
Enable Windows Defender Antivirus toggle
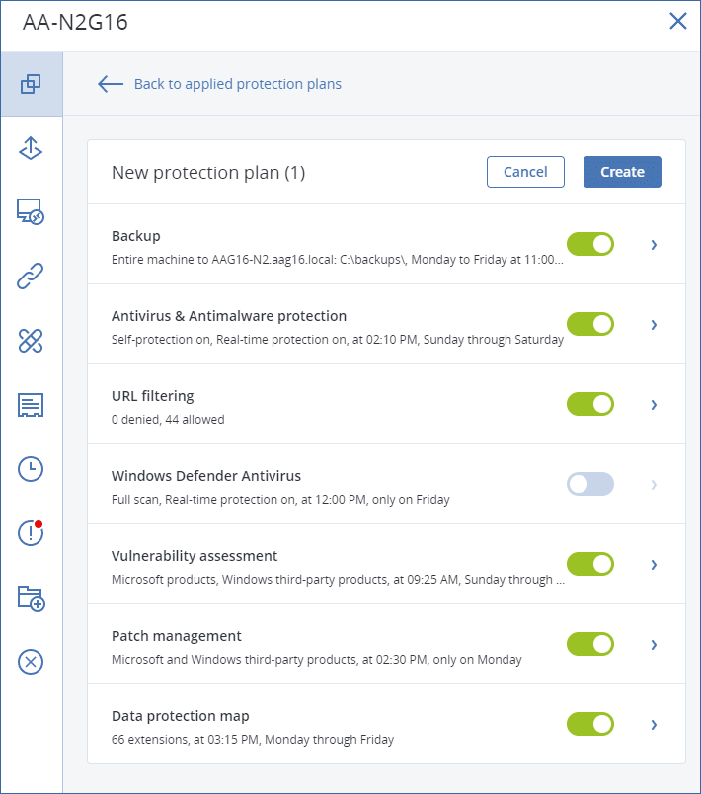(589, 484)
